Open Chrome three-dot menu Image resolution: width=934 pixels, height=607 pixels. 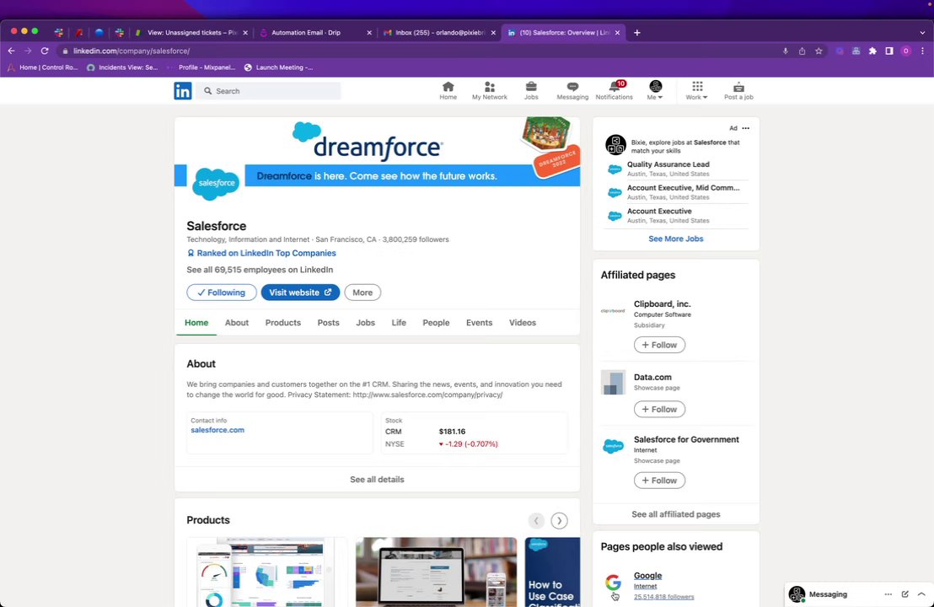(923, 51)
